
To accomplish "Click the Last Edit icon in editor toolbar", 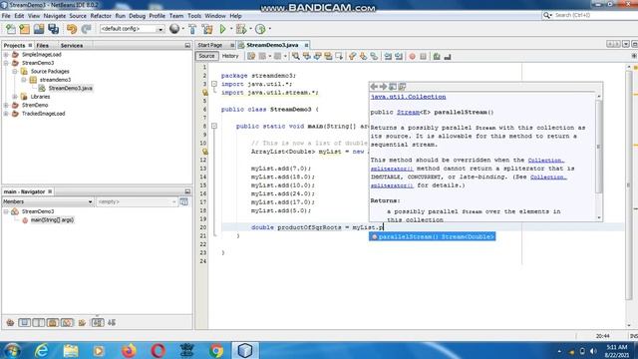I will point(251,57).
